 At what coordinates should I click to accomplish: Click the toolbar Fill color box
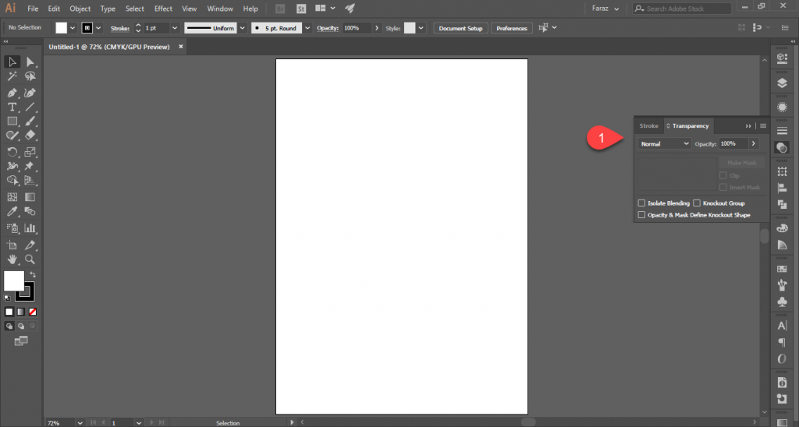[14, 281]
